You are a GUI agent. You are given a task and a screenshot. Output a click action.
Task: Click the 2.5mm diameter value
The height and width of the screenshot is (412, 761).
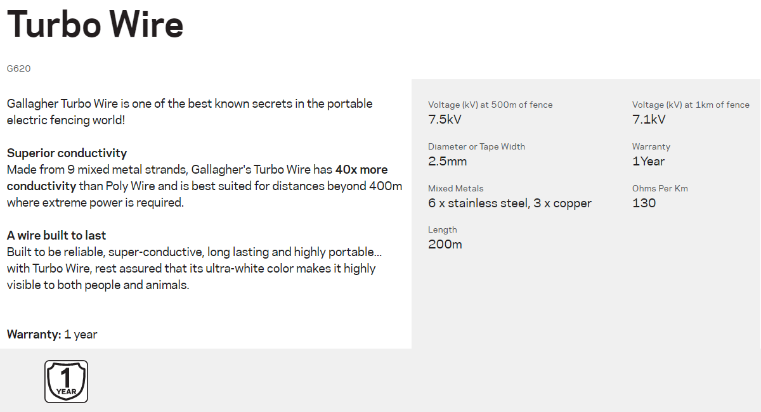(447, 161)
